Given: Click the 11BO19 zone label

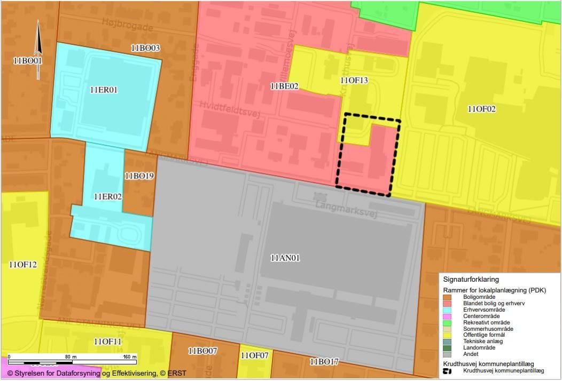Looking at the screenshot, I should click(x=139, y=176).
